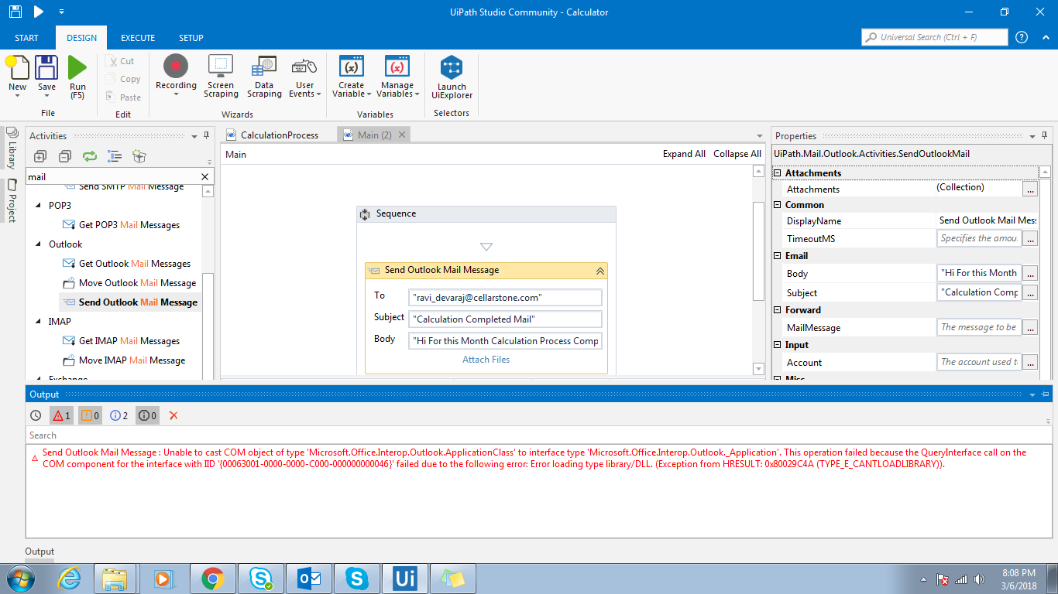The height and width of the screenshot is (594, 1058).
Task: Click the expand-all icon in the Activities toolbar
Action: point(40,156)
